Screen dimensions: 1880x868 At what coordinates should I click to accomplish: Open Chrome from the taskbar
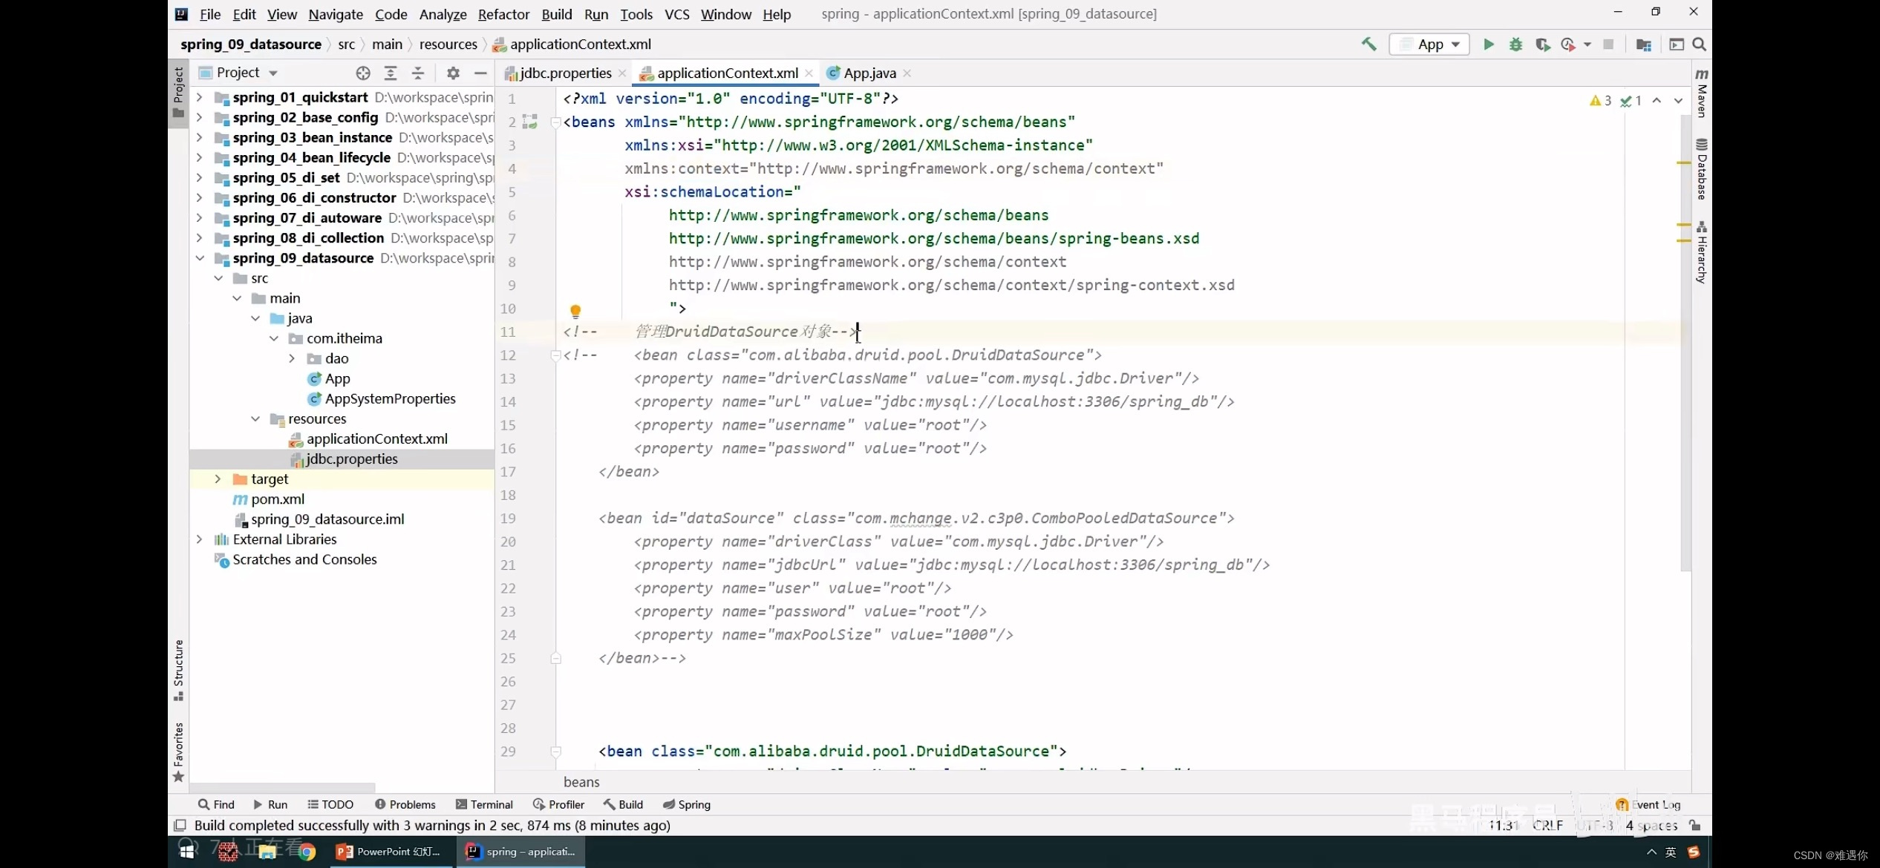(307, 852)
